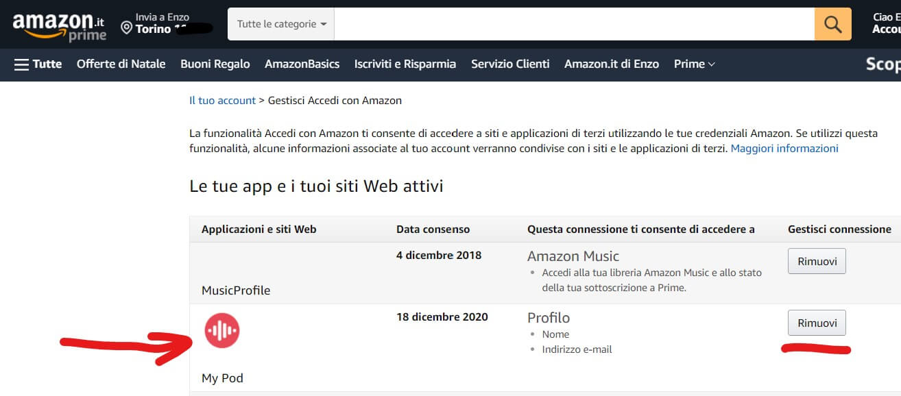Viewport: 901px width, 396px height.
Task: Remove the My Pod connection
Action: point(816,323)
